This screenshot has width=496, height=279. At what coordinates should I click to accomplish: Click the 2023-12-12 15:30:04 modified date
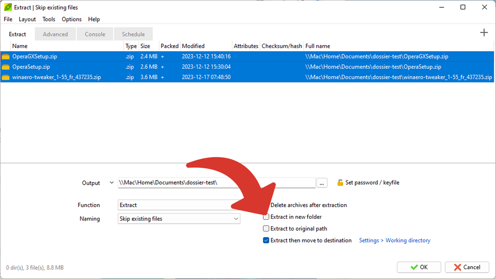206,67
